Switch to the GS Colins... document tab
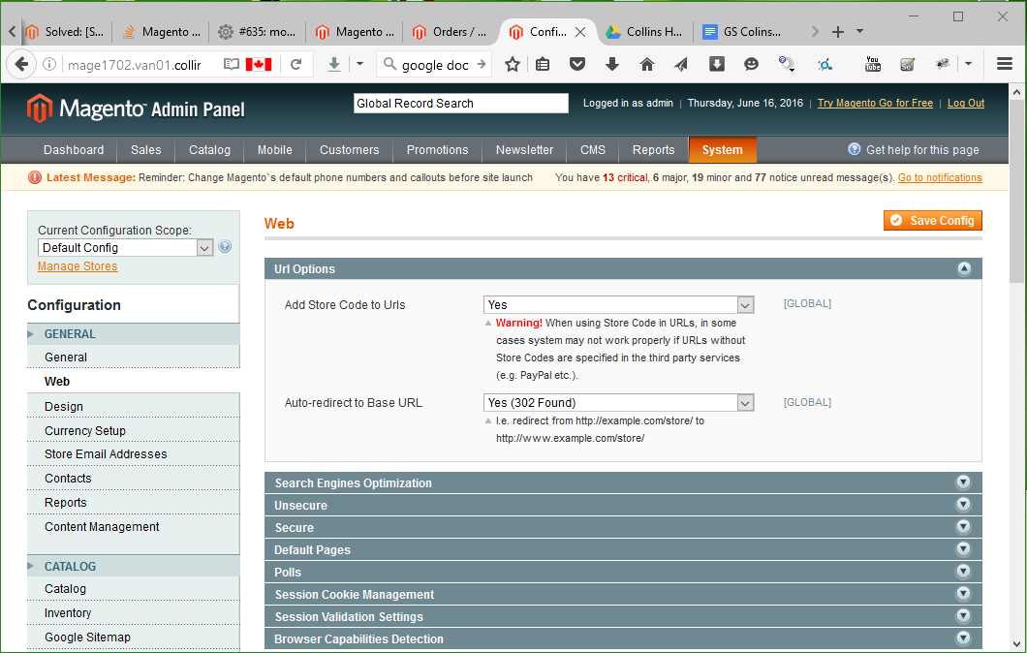The width and height of the screenshot is (1027, 653). point(743,31)
